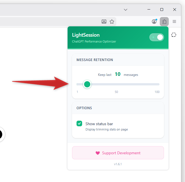Screen dimensions: 185x182
Task: Click the pink heart icon
Action: coord(98,153)
